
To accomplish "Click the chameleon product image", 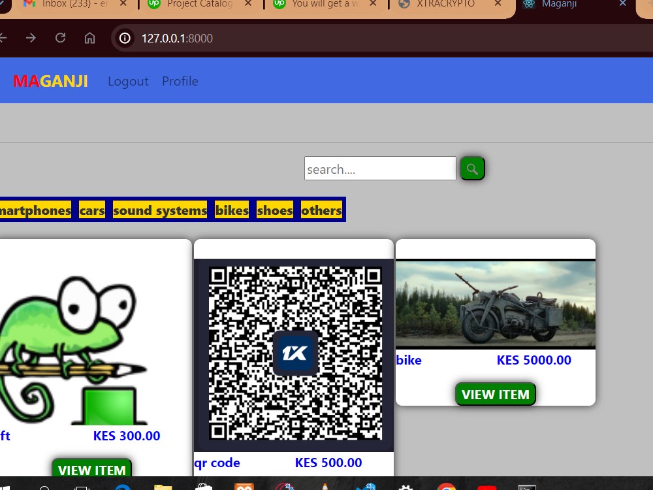I will point(75,350).
